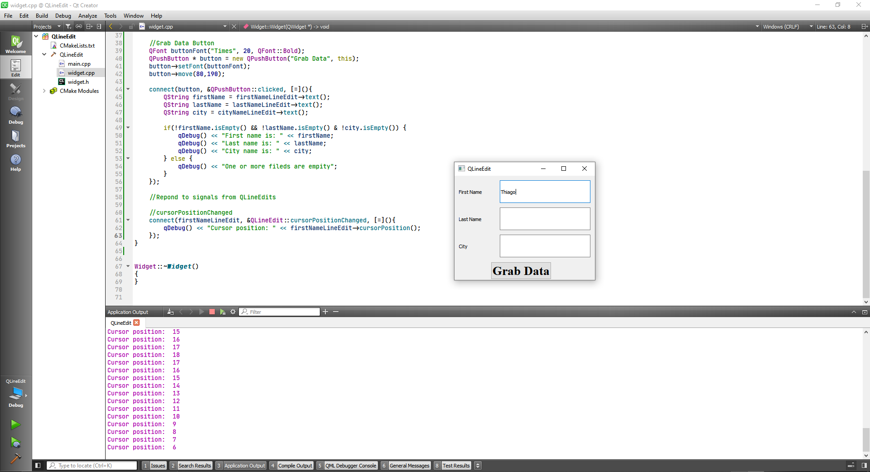Screen dimensions: 870x472
Task: Open the Welcome mode
Action: 16,44
